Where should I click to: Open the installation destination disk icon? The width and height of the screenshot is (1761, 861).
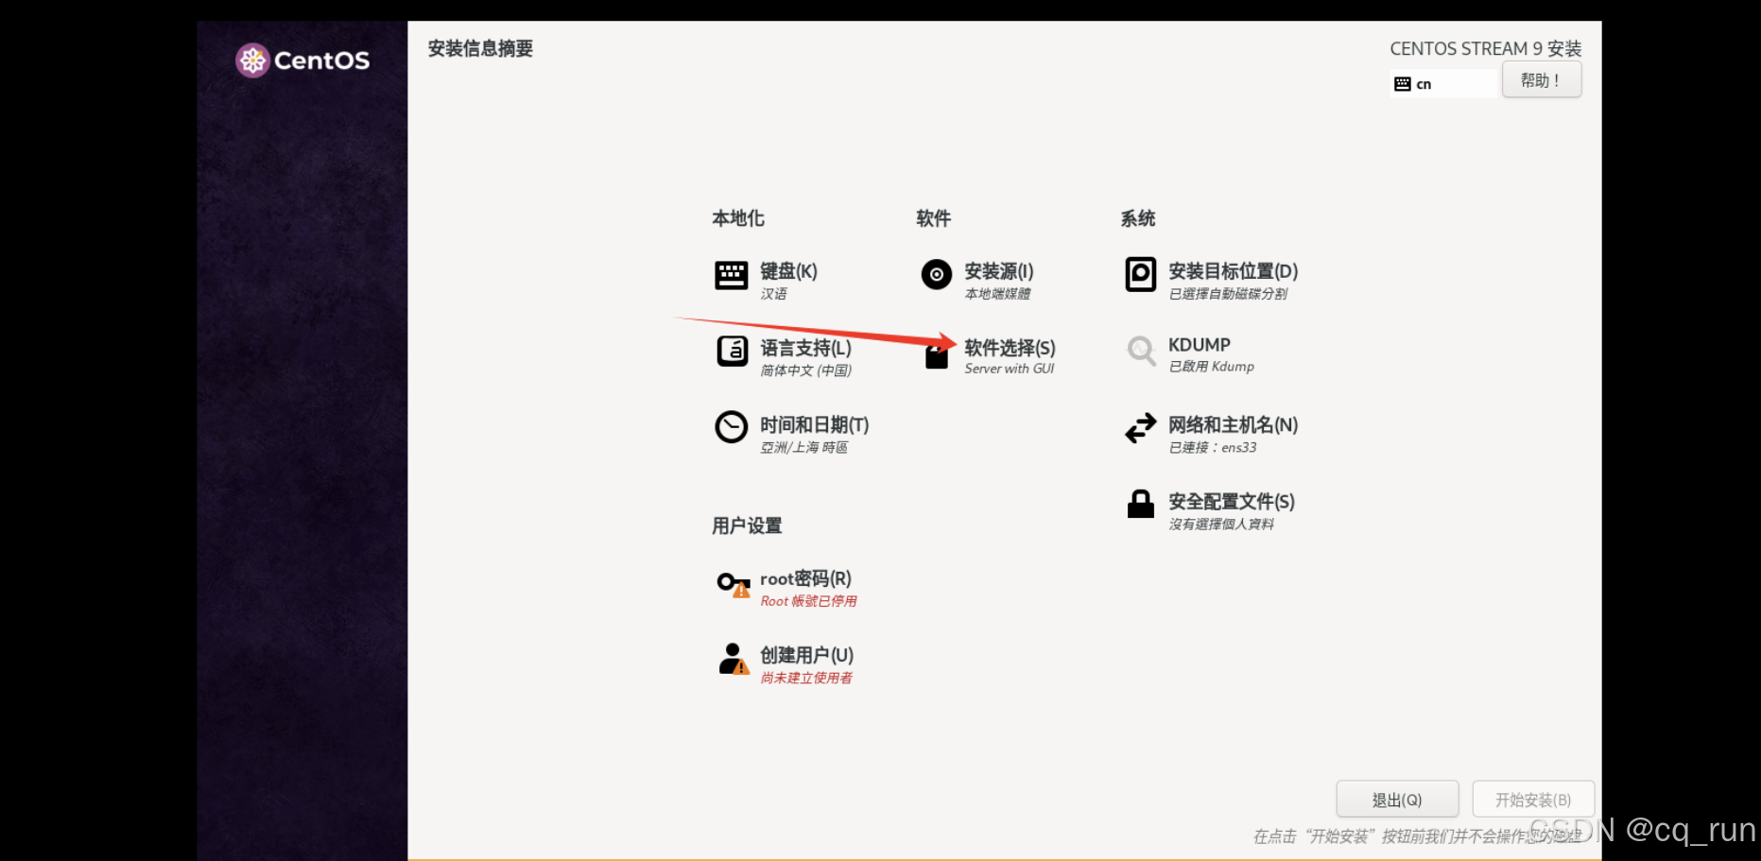[x=1140, y=274]
